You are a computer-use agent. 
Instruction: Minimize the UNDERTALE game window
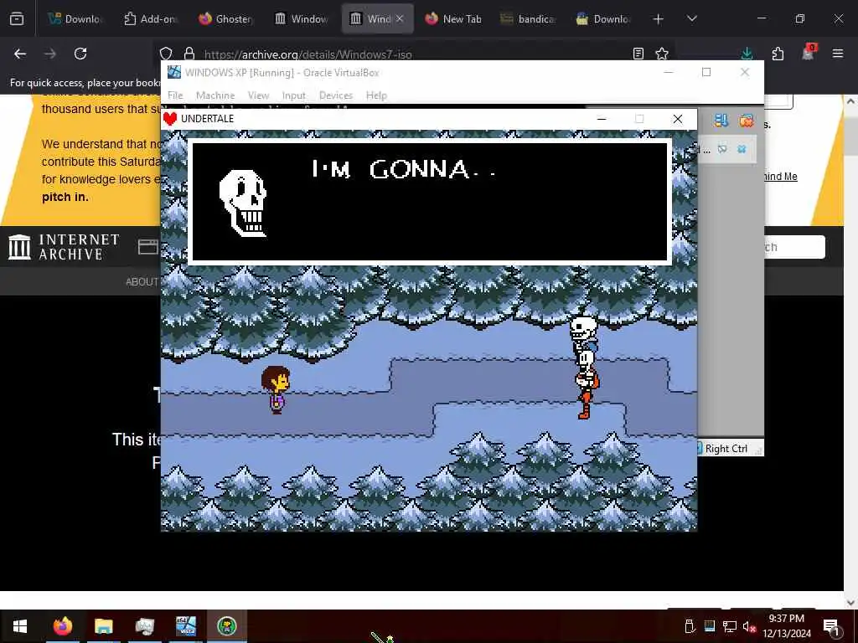pos(602,119)
